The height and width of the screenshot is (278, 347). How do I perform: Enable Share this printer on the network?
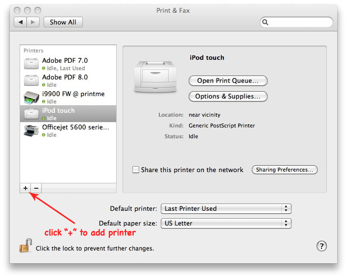point(136,170)
